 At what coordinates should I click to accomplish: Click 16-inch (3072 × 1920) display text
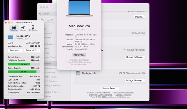134,50
